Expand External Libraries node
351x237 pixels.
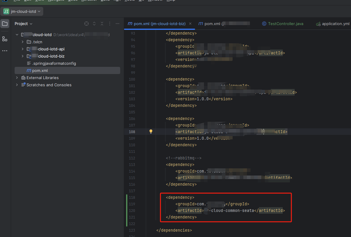(17, 78)
